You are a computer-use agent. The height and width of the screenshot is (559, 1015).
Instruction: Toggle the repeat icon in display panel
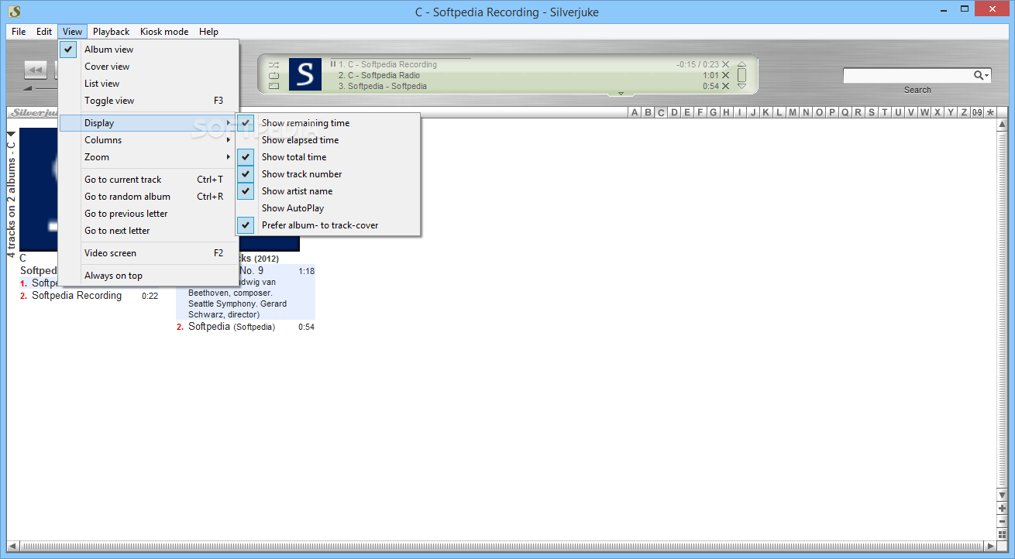click(274, 76)
